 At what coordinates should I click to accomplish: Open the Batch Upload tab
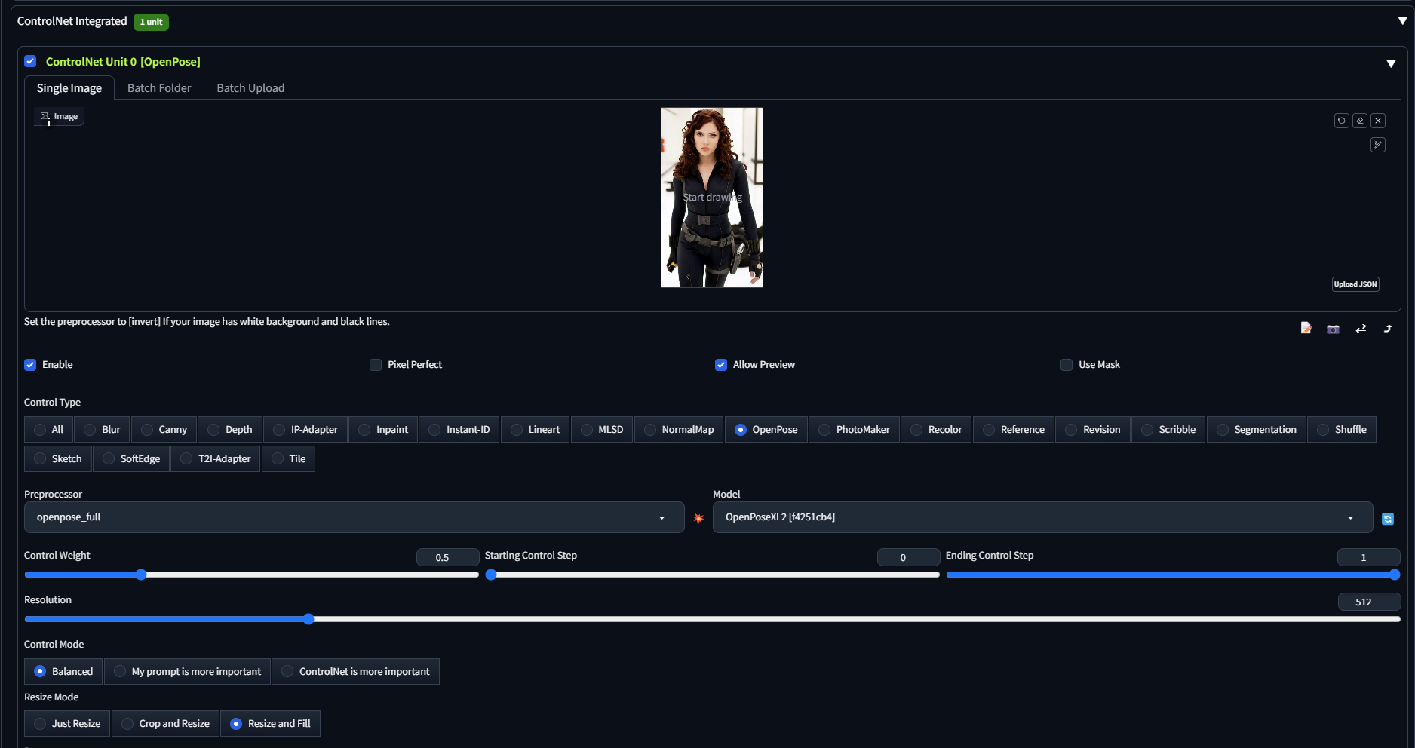click(250, 87)
